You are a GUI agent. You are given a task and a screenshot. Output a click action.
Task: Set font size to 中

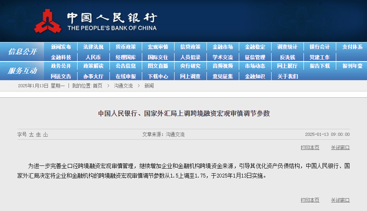[x=38, y=134]
